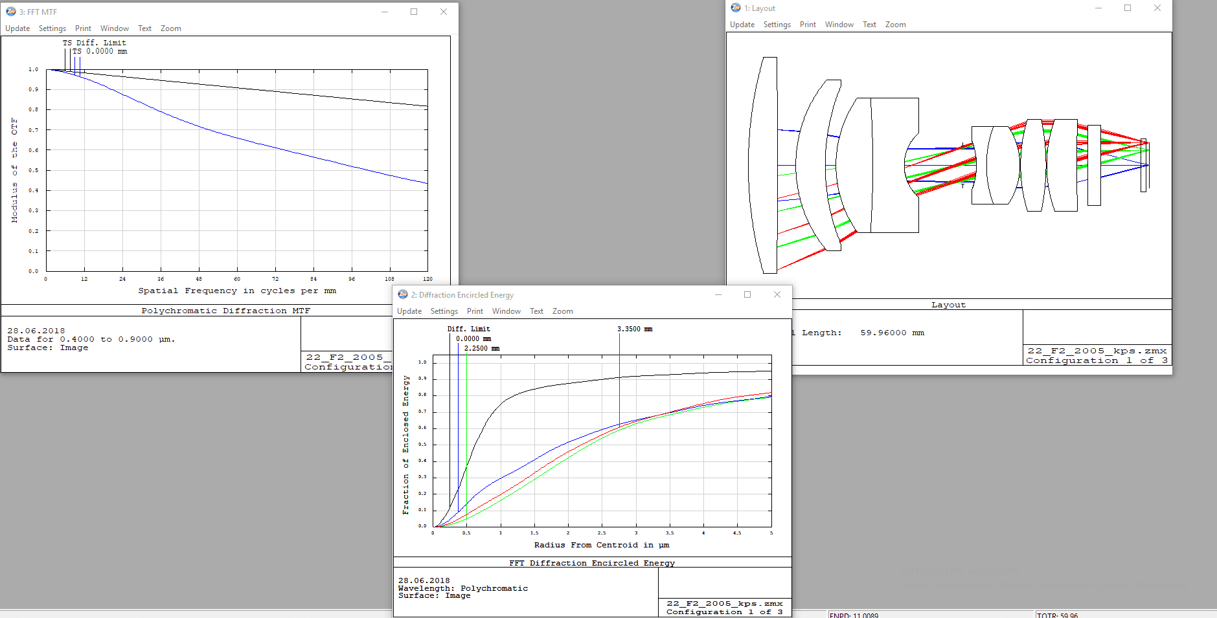Click 'TS Diff. Limit' legend label
The width and height of the screenshot is (1217, 618).
point(95,43)
